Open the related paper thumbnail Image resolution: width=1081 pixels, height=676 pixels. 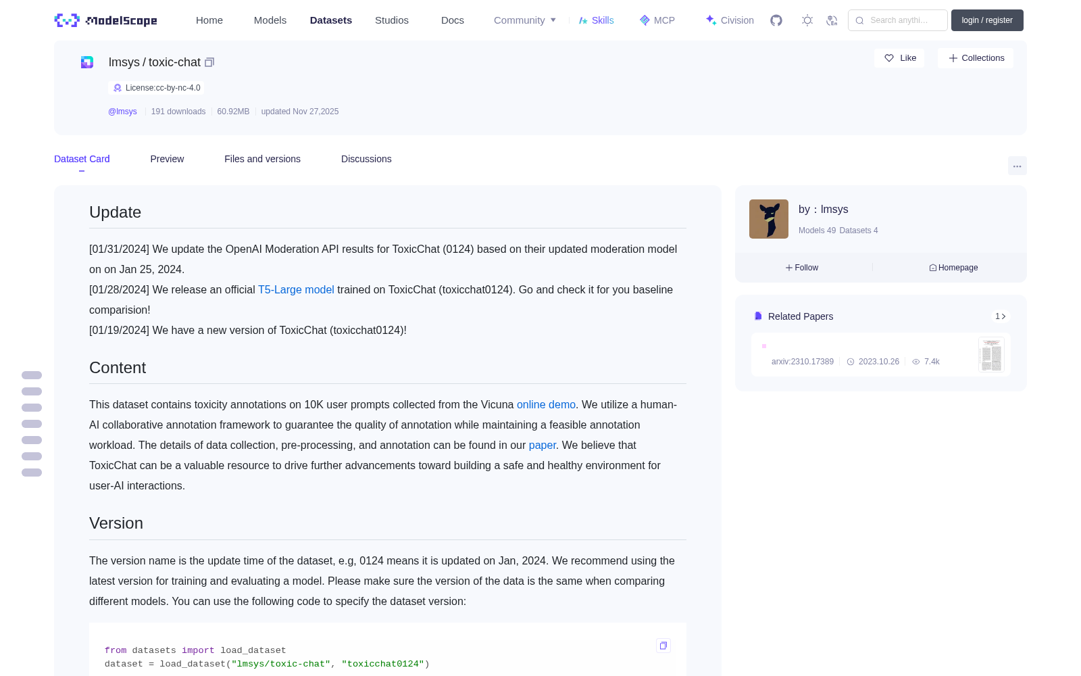point(991,355)
